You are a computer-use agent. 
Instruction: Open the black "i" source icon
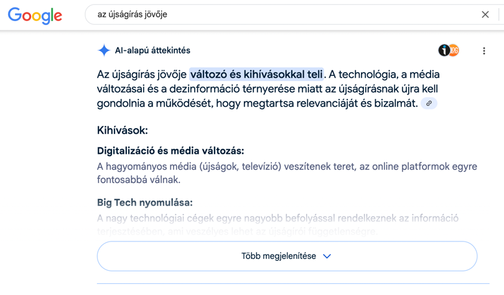coord(444,50)
